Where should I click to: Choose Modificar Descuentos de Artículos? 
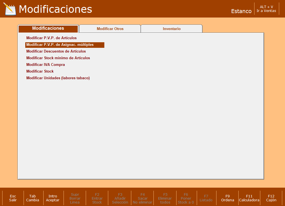[56, 51]
